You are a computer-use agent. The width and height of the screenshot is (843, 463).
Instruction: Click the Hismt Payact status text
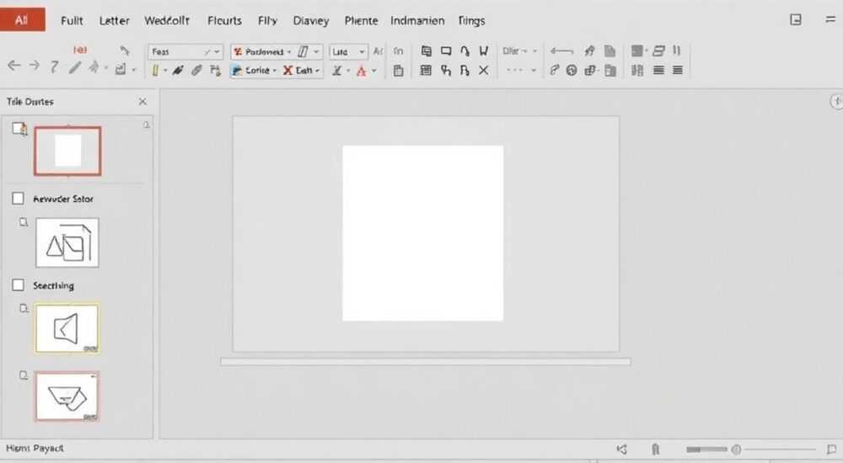35,448
